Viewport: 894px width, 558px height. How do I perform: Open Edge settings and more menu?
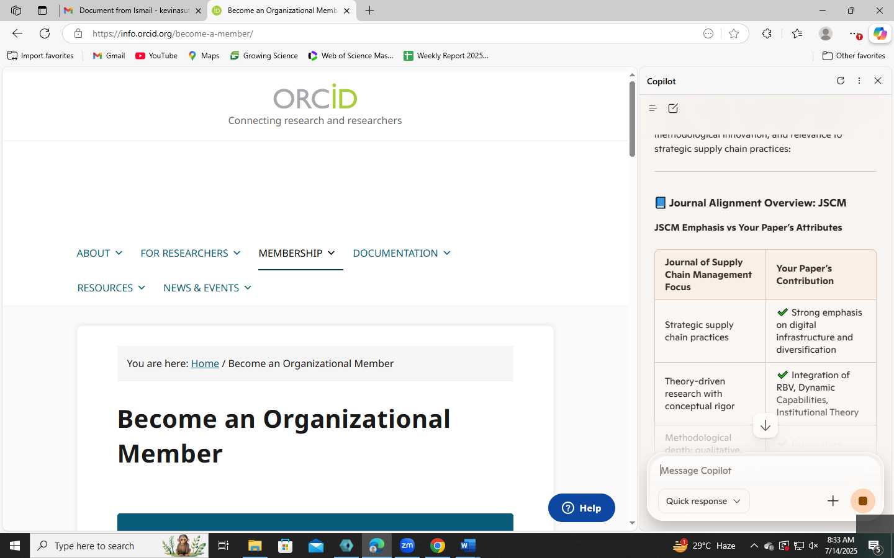pyautogui.click(x=855, y=33)
